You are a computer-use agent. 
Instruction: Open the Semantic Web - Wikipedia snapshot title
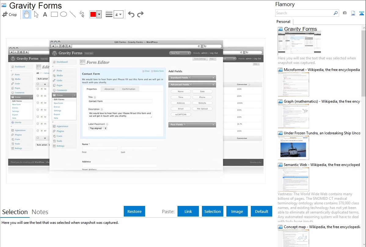(322, 164)
